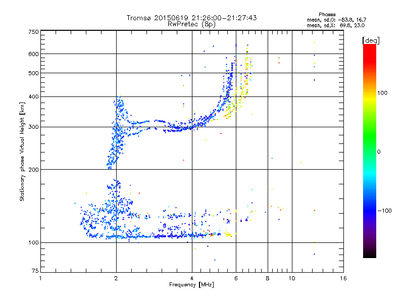Click the 'Stationary phase Virtual Height [km]' y-axis label

[22, 151]
